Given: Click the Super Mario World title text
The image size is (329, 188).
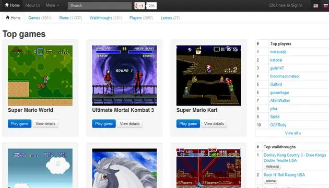Looking at the screenshot, I should (30, 110).
